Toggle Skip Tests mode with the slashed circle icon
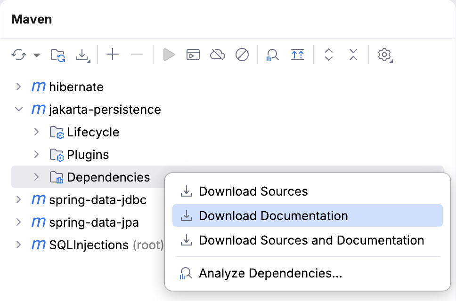 tap(242, 55)
